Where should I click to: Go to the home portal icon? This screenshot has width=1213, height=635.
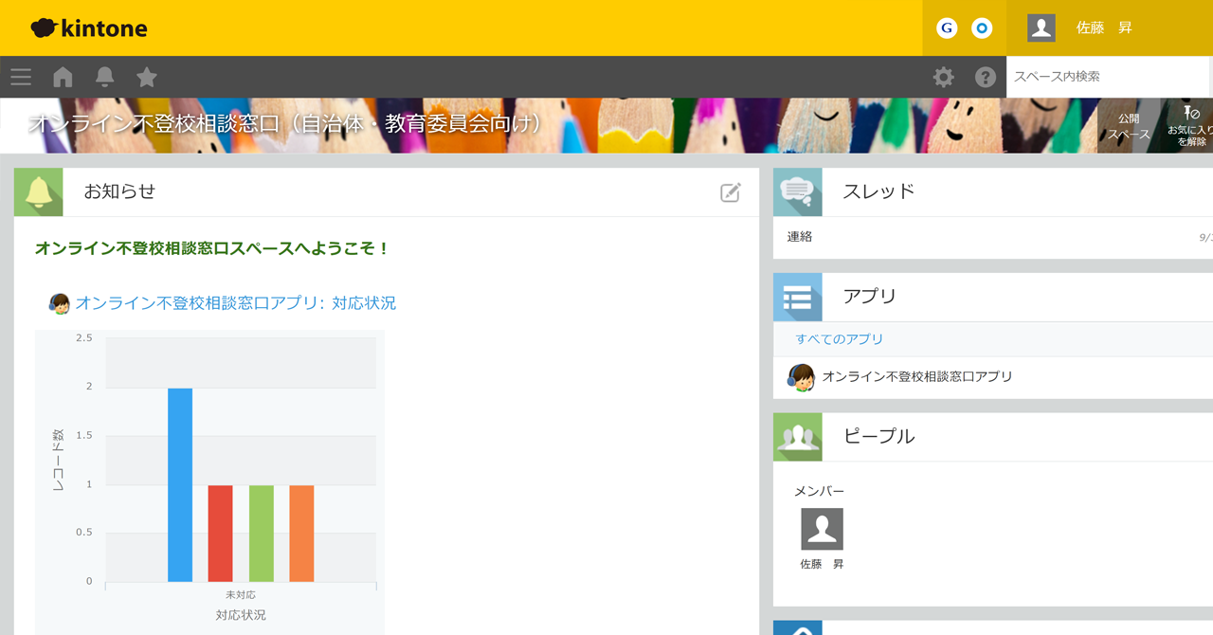pyautogui.click(x=63, y=77)
